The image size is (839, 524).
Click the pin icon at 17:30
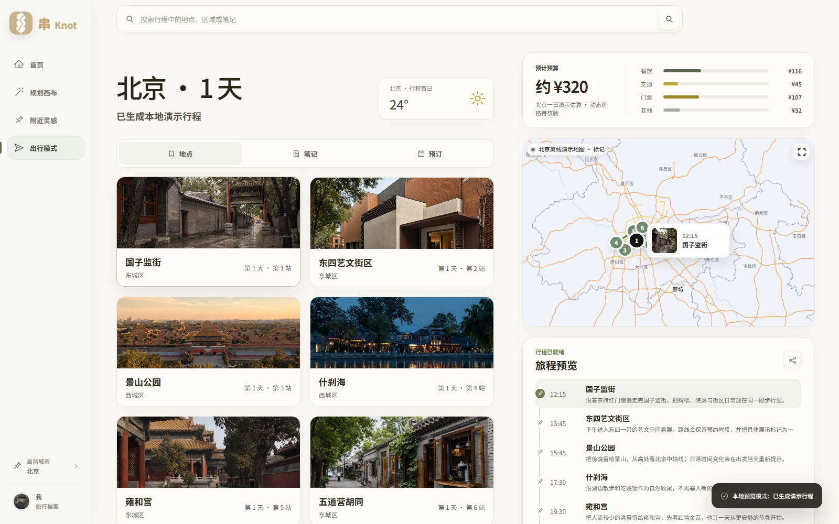pos(540,482)
